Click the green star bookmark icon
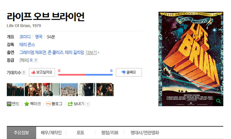The image size is (231, 139). 27,104
